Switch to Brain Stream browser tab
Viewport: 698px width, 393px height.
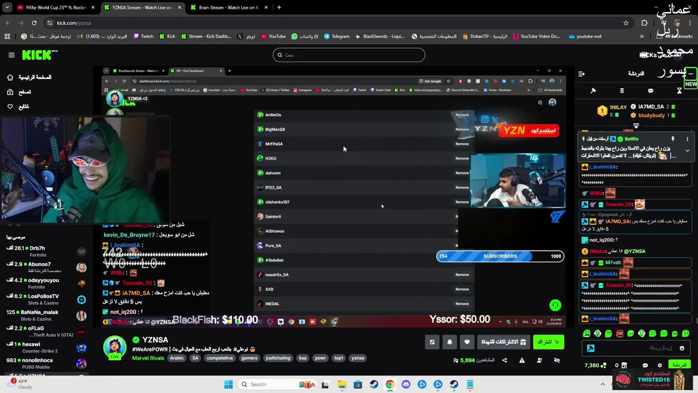(x=228, y=8)
